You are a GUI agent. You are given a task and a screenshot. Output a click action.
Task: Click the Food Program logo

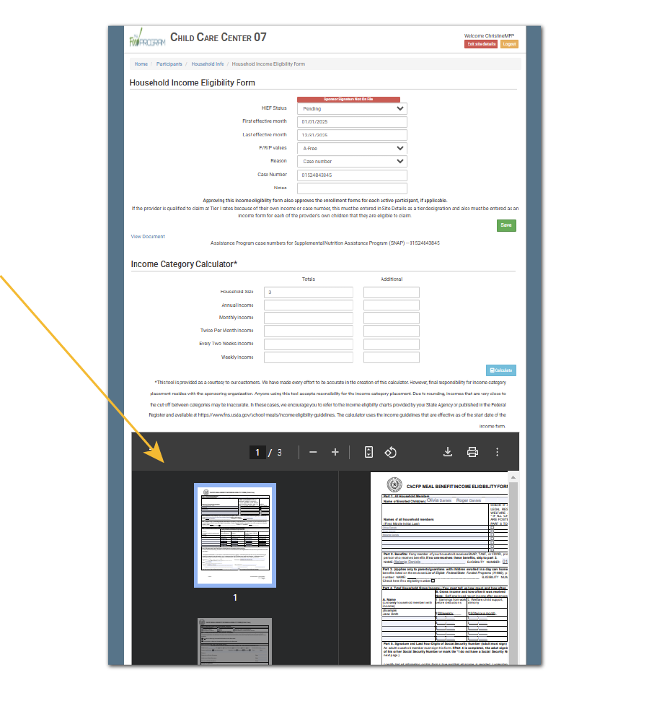click(146, 38)
